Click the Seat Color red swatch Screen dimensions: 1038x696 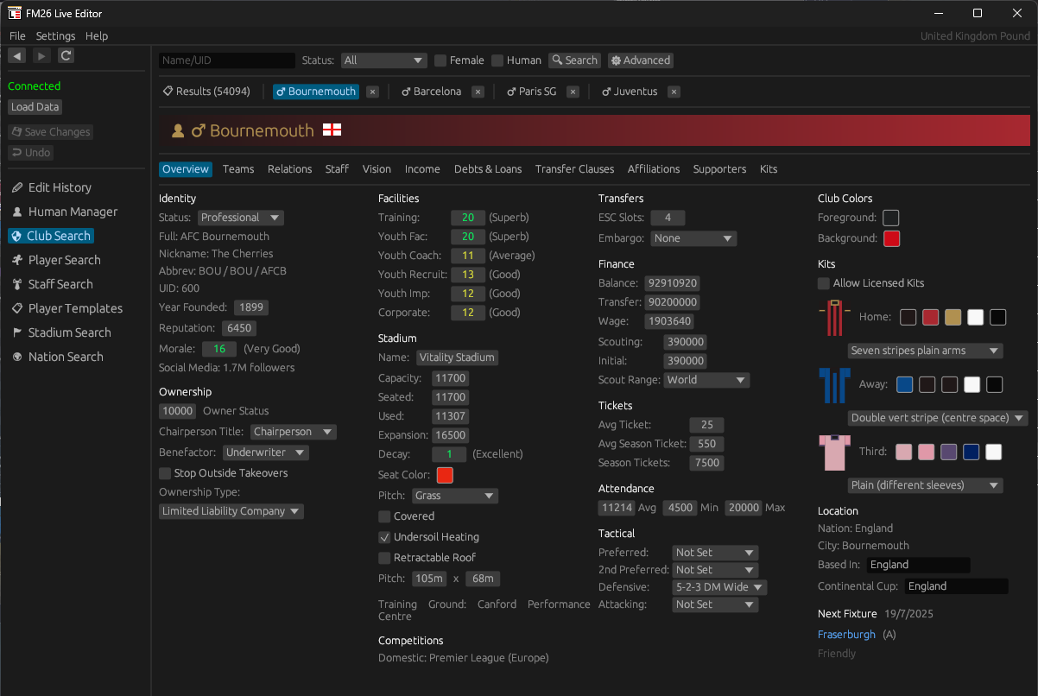445,475
